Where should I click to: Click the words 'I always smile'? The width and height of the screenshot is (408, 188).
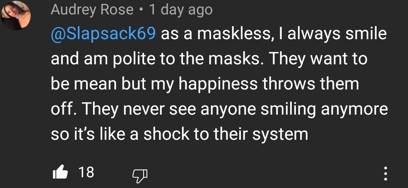coord(337,34)
